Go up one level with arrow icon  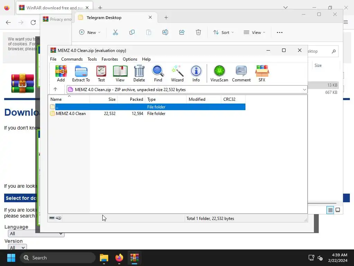tap(55, 89)
